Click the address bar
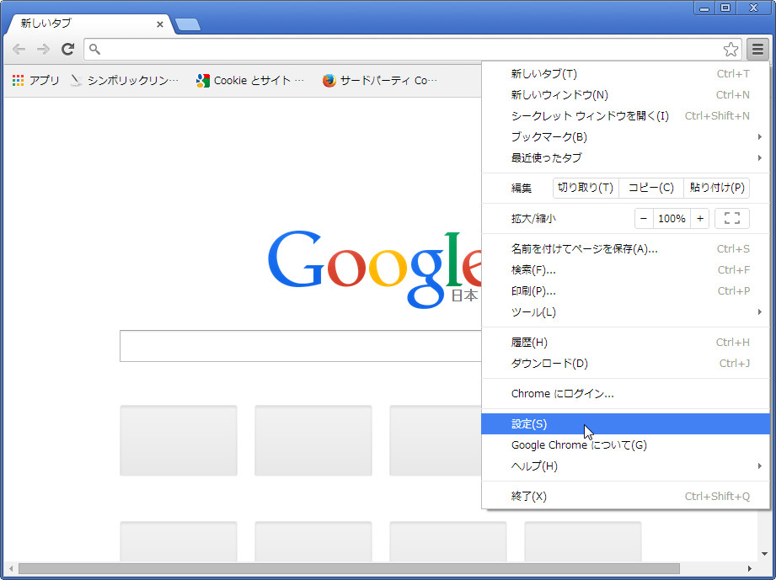The image size is (776, 580). tap(411, 50)
